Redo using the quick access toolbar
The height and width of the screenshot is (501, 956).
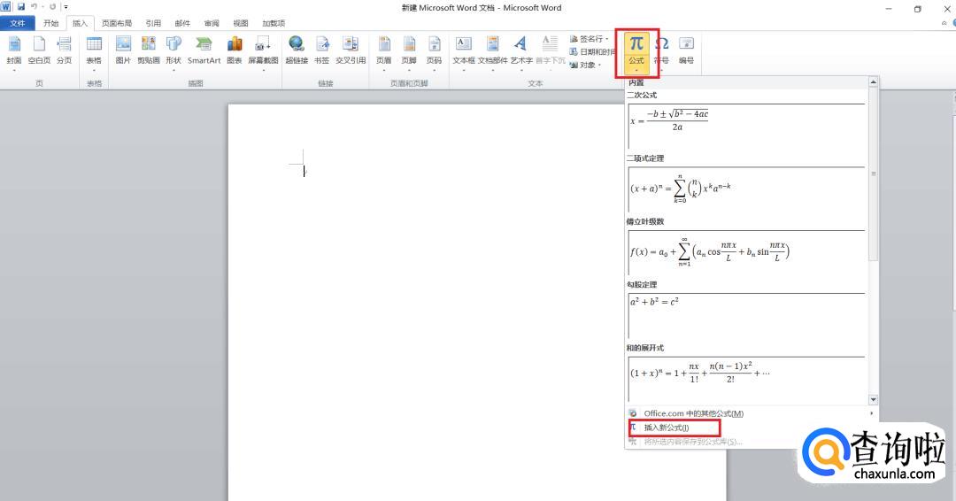(x=52, y=7)
